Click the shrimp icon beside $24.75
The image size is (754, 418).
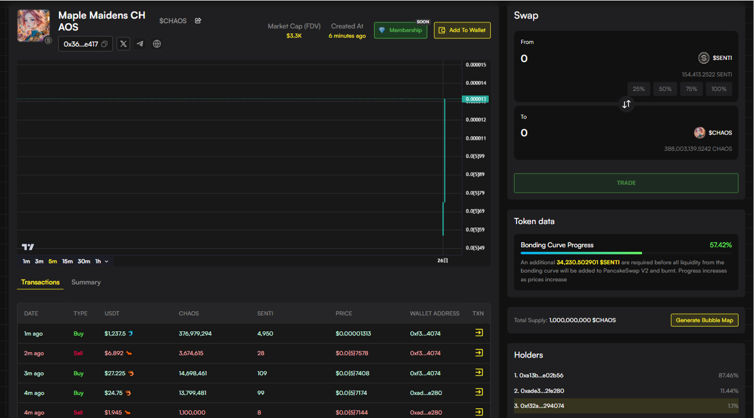click(127, 393)
